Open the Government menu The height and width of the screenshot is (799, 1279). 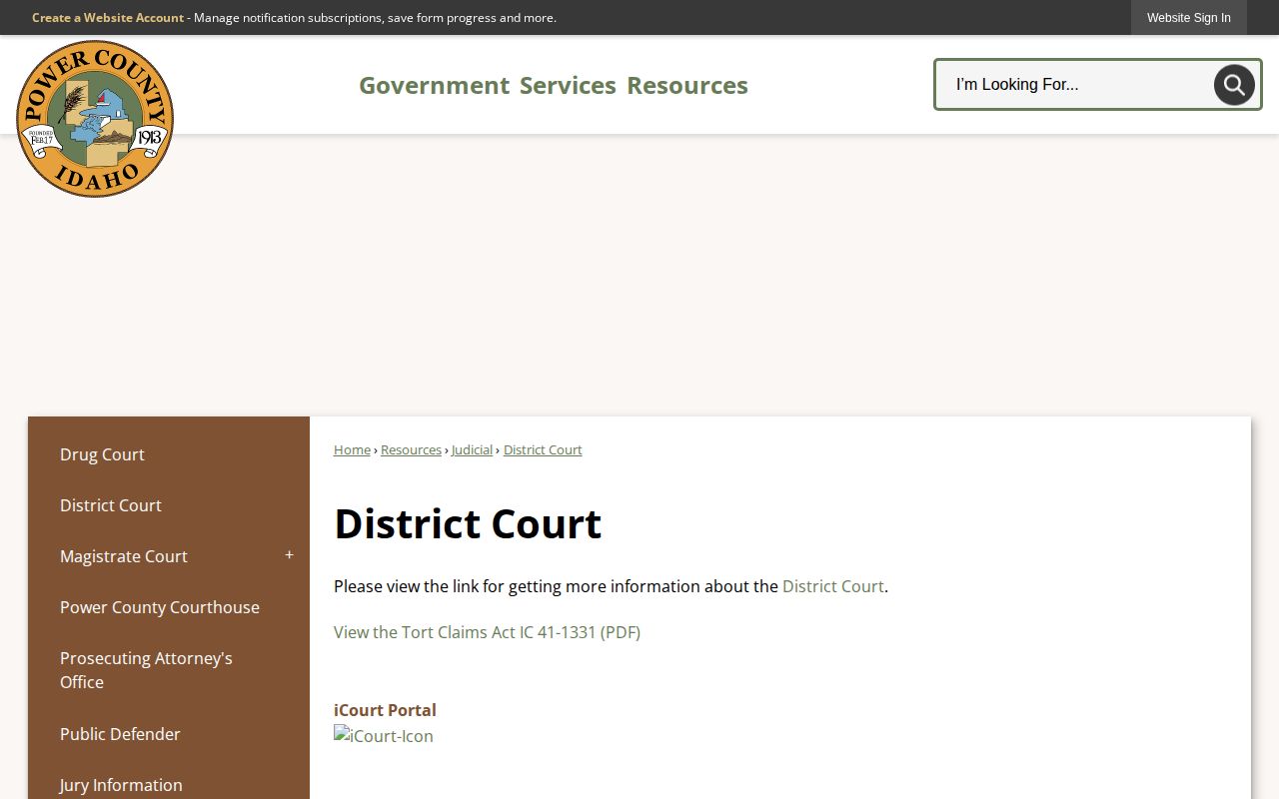tap(434, 85)
